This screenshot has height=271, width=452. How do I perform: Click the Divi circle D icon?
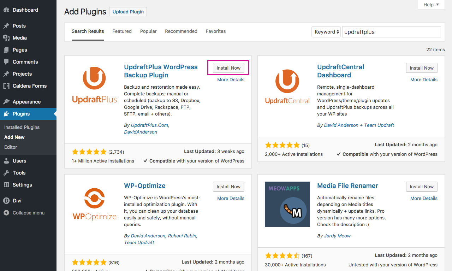tap(6, 200)
